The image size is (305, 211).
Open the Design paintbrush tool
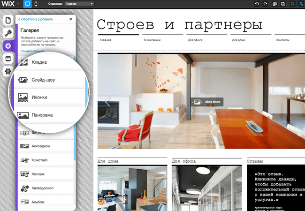[8, 33]
